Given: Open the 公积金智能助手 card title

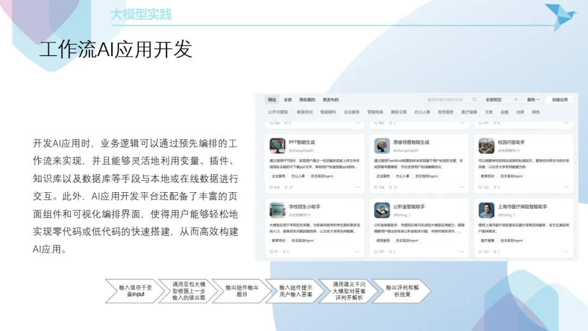Looking at the screenshot, I should click(x=409, y=207).
